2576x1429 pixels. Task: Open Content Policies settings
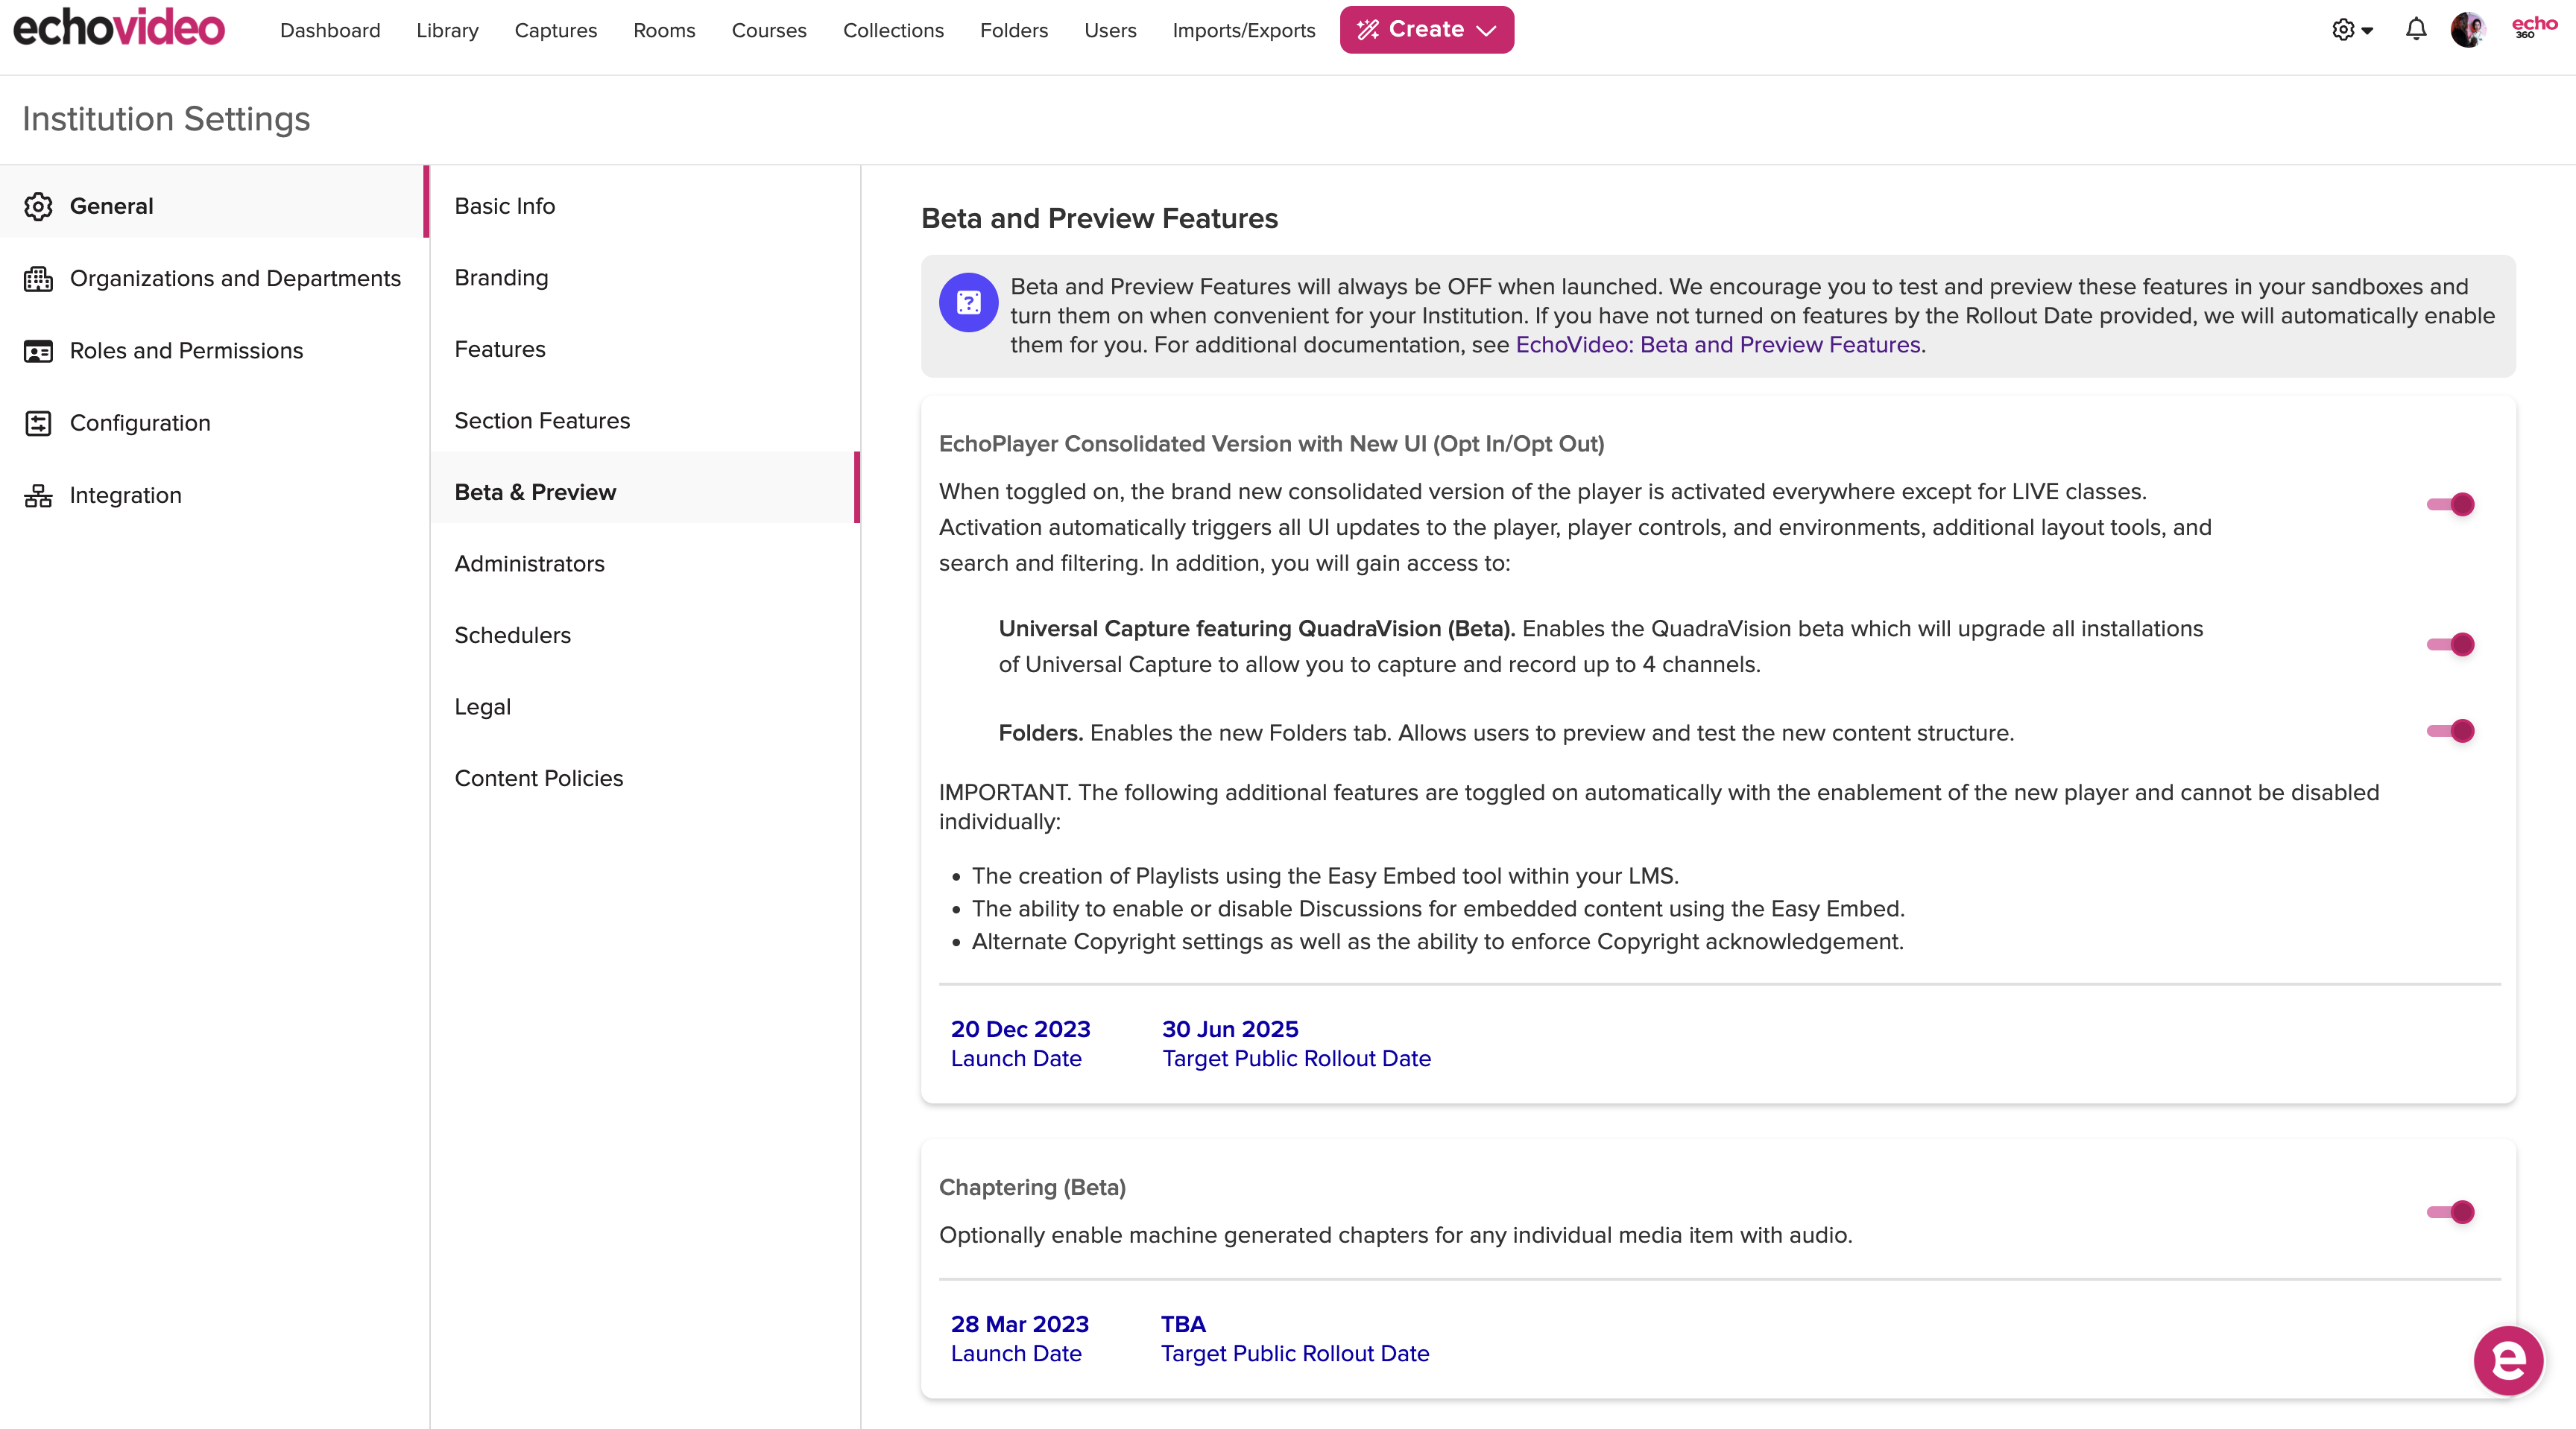[645, 779]
